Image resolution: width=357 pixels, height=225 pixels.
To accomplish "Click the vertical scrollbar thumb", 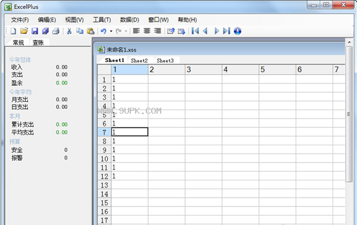I will [x=349, y=114].
